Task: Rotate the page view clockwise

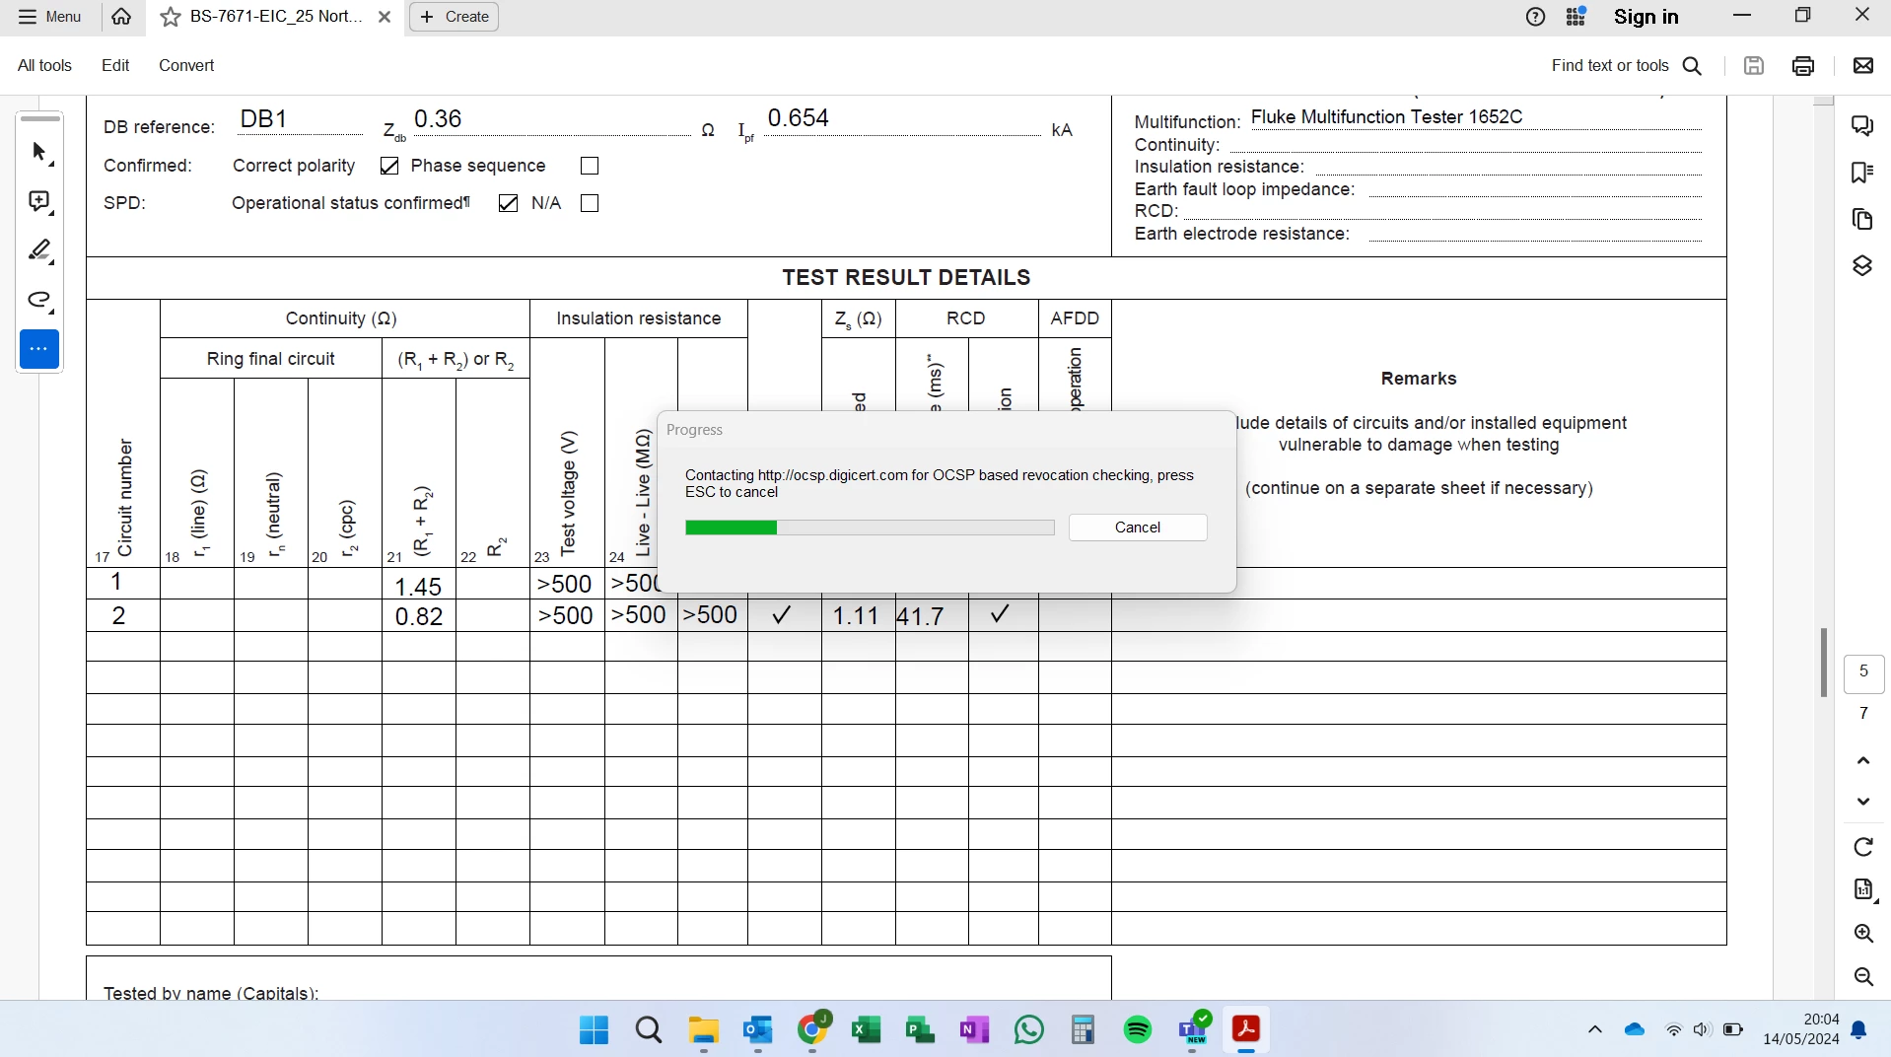Action: (x=1863, y=847)
